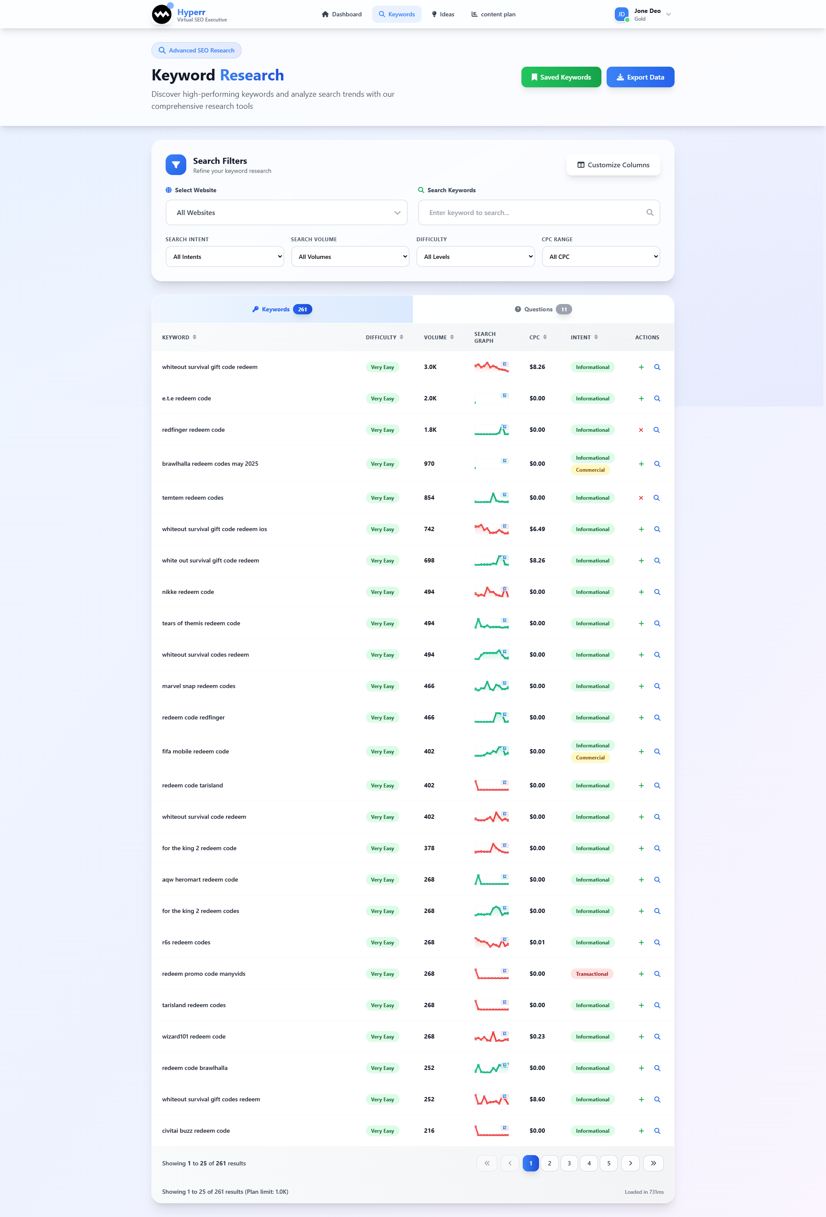Click the $8.60 CPC value
The image size is (826, 1217).
(x=537, y=1099)
